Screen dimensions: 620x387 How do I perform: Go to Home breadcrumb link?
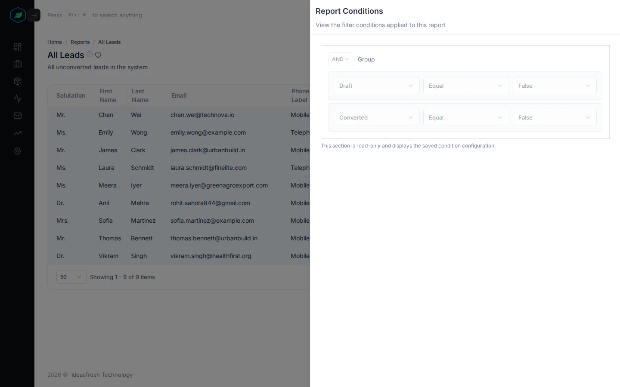55,42
